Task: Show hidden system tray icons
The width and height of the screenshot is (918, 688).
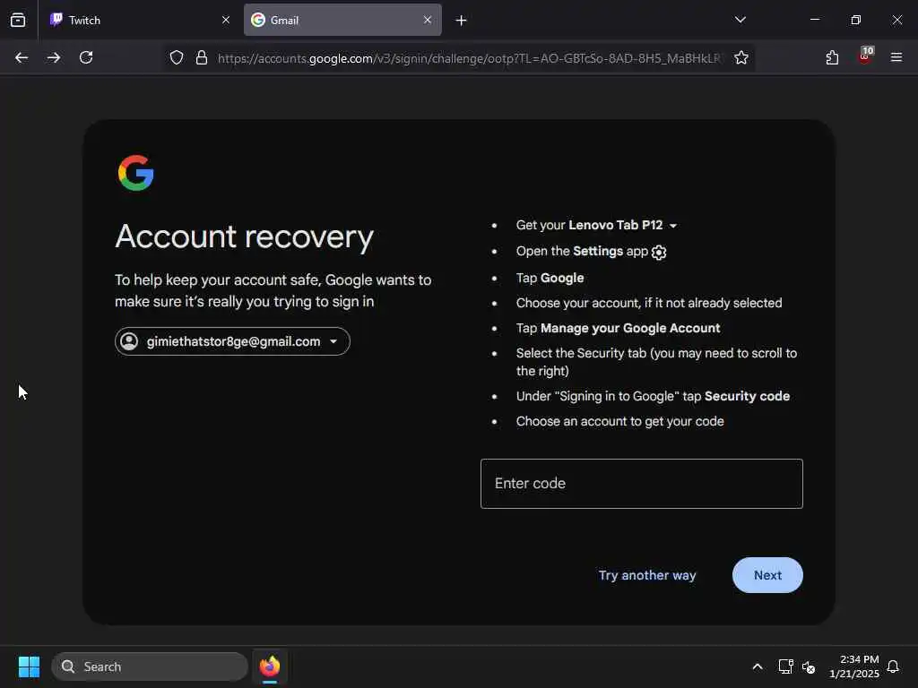Action: [x=757, y=666]
